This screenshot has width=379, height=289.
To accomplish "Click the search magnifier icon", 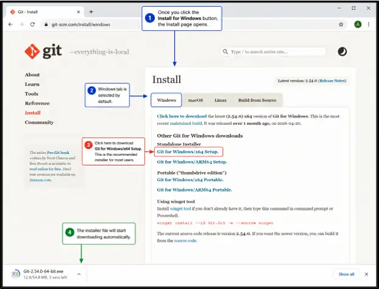I will (225, 52).
